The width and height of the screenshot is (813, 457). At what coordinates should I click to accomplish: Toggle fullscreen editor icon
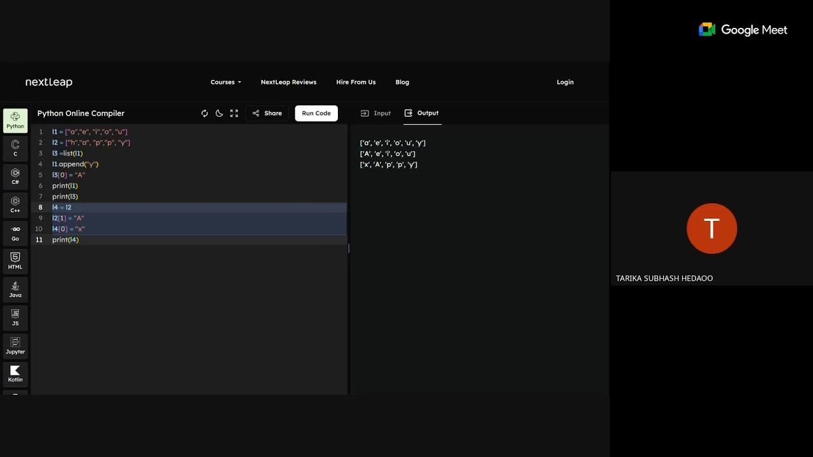(x=234, y=113)
